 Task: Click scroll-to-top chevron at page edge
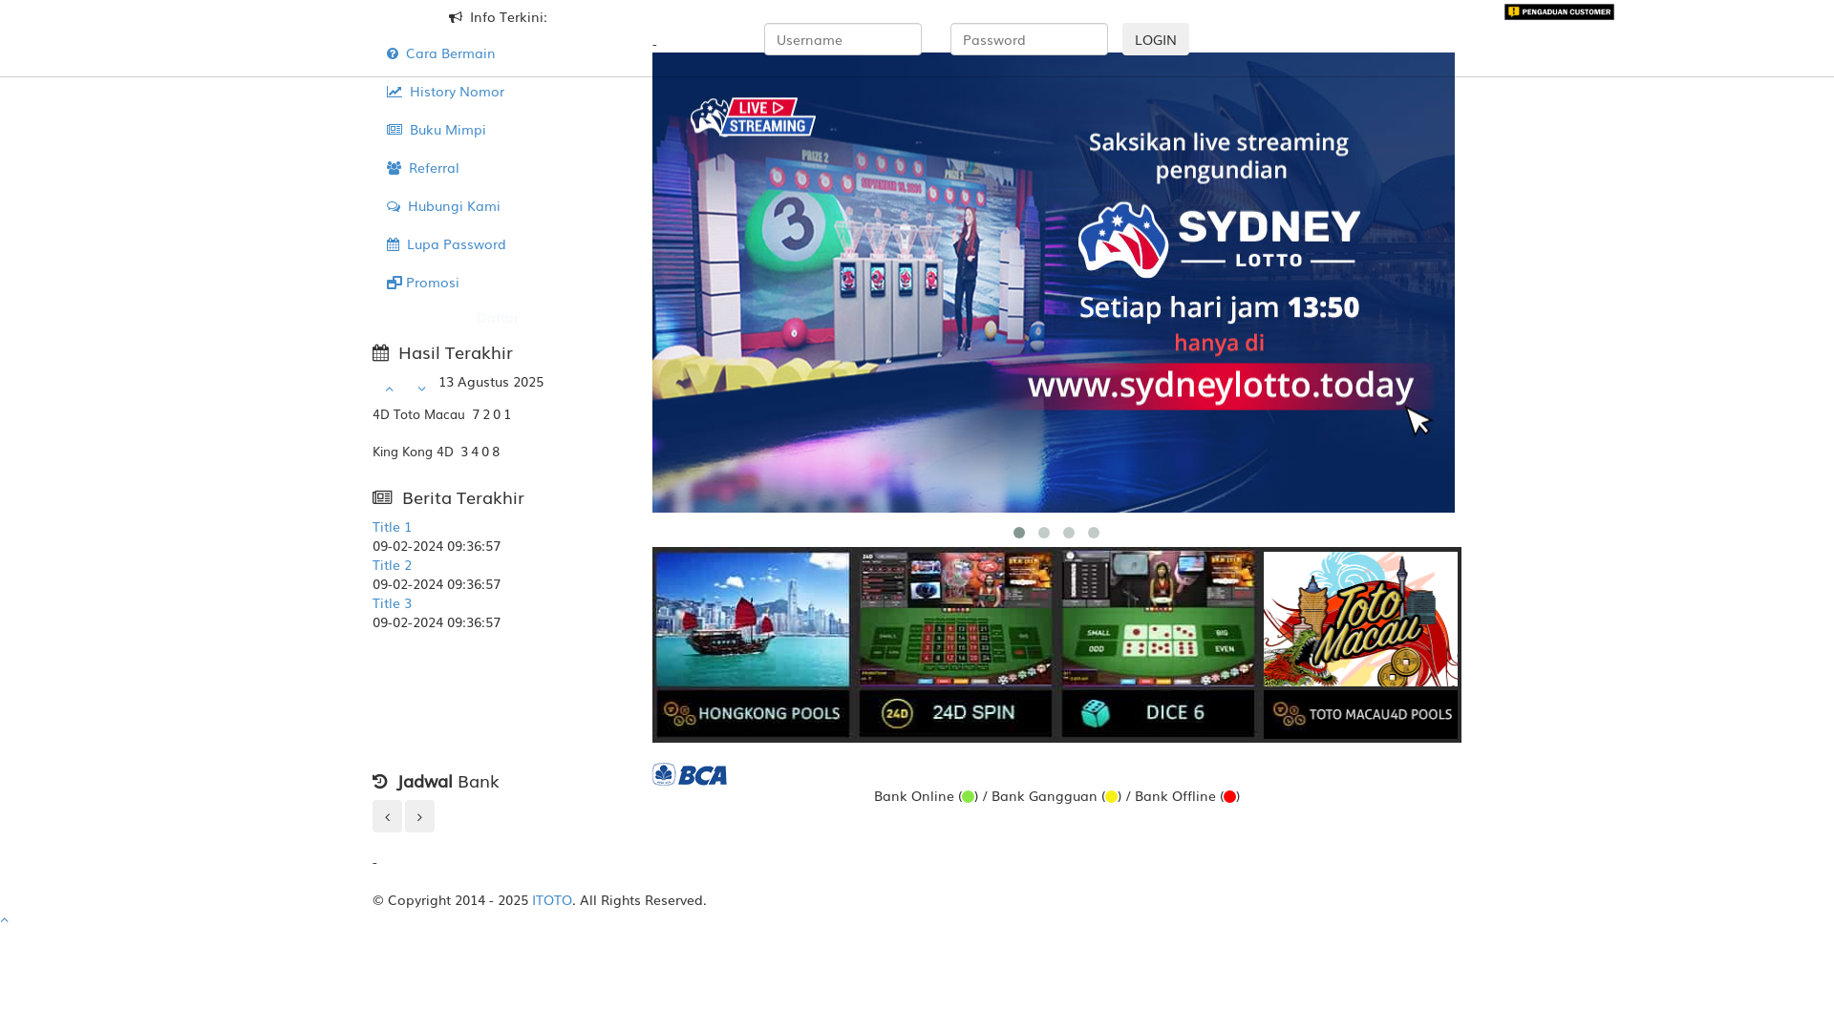[x=5, y=920]
